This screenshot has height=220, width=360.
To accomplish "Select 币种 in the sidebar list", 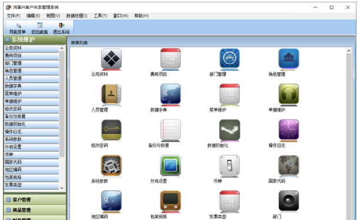I will coord(32,155).
